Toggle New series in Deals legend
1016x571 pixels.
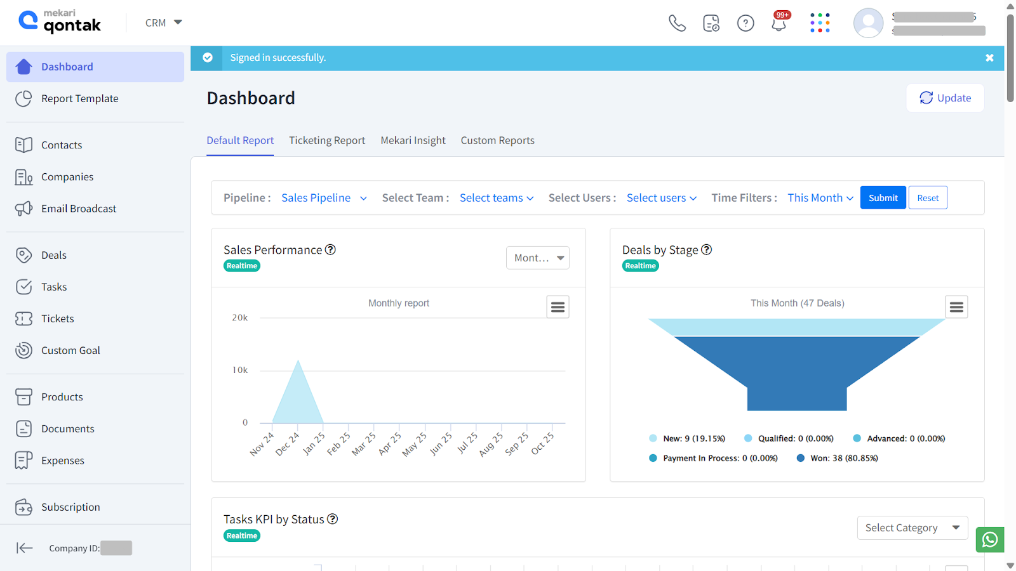[x=687, y=438]
